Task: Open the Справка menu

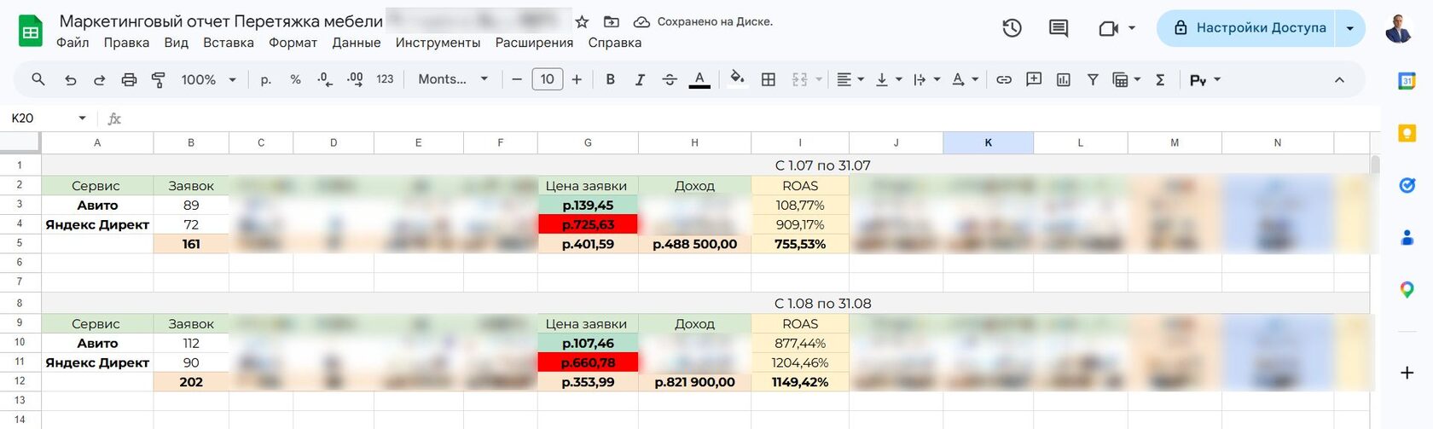Action: click(614, 43)
